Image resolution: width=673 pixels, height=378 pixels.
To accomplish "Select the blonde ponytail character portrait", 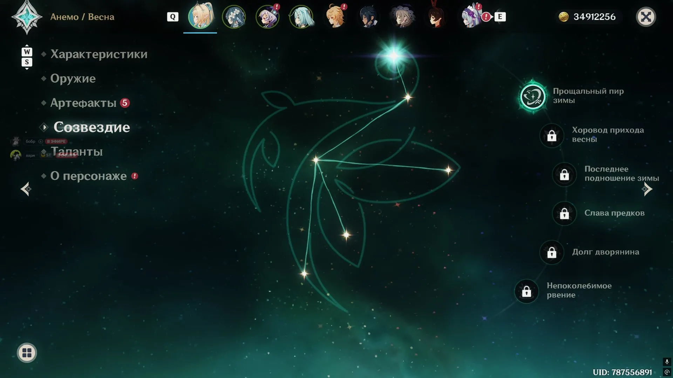I will [x=200, y=16].
